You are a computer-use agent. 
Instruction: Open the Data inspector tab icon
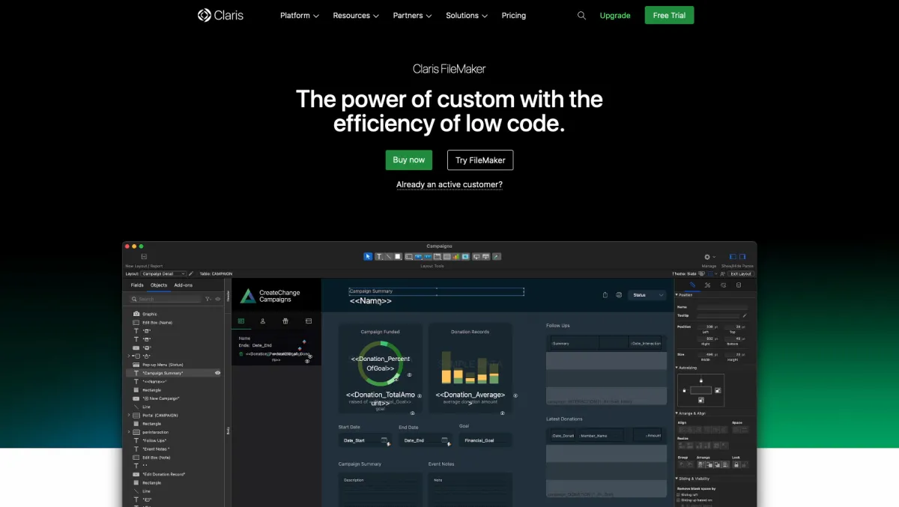739,285
